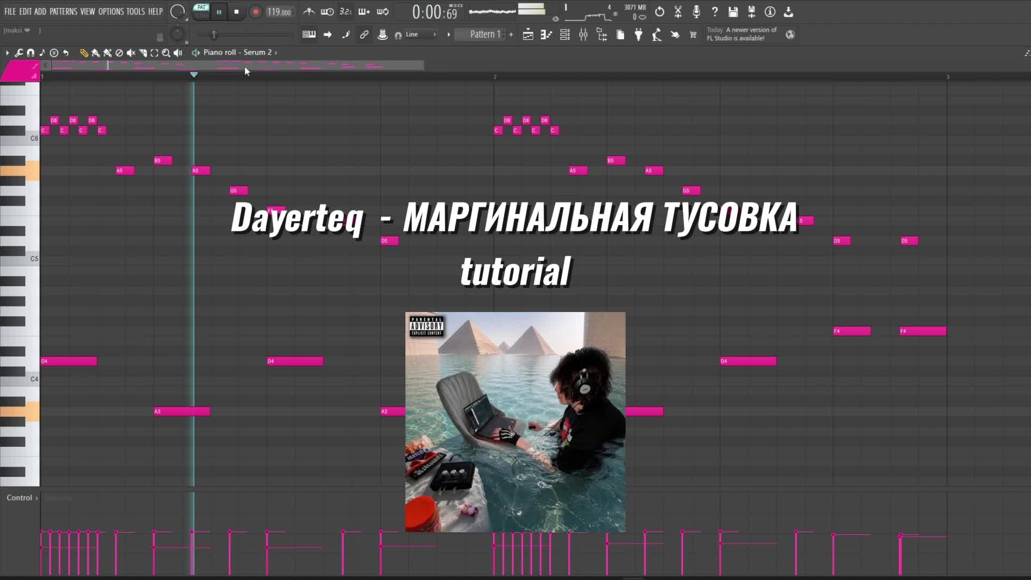Toggle PAT/SONG mode switch
The height and width of the screenshot is (580, 1031).
(201, 11)
